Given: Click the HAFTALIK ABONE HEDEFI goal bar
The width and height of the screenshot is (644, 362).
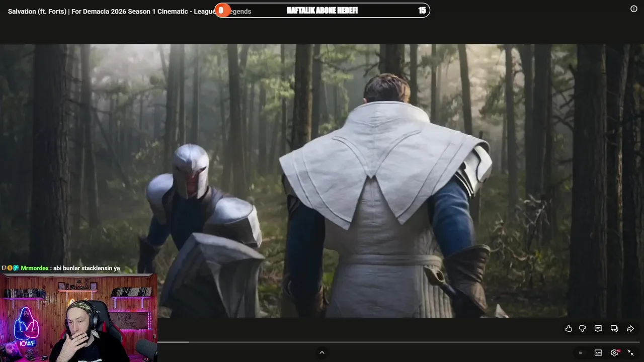Looking at the screenshot, I should click(323, 11).
